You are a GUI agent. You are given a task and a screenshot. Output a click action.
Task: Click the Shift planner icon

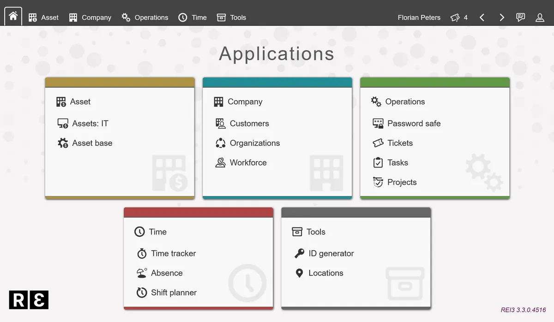coord(142,292)
